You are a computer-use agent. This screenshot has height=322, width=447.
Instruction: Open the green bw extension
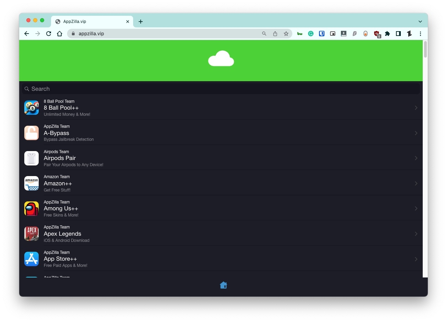pos(300,34)
